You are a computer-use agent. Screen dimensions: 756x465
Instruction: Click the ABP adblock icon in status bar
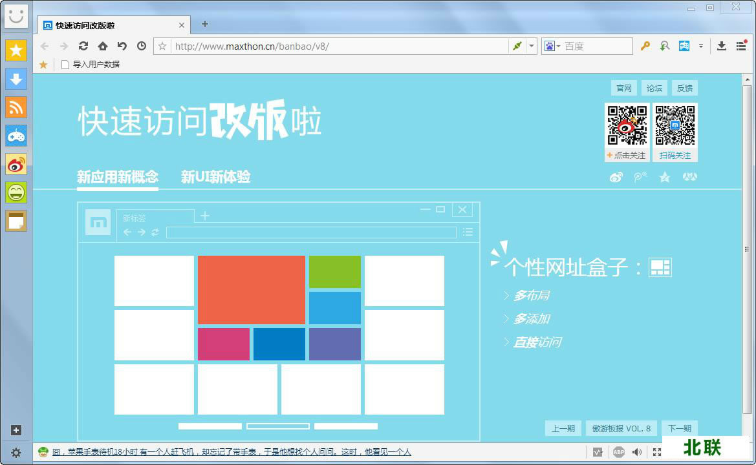pyautogui.click(x=619, y=452)
